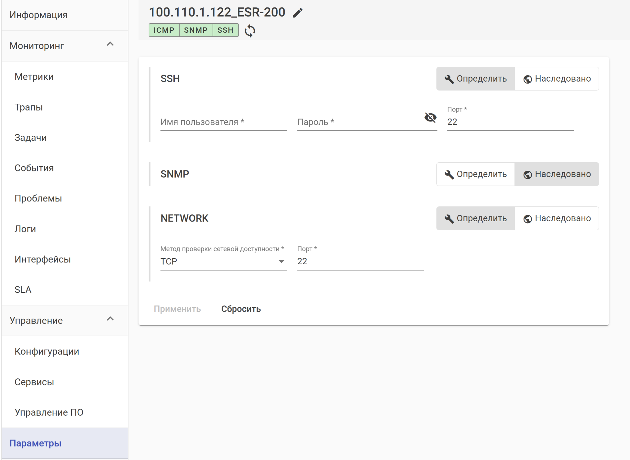The height and width of the screenshot is (460, 630).
Task: Click the refresh status sync icon
Action: click(250, 31)
